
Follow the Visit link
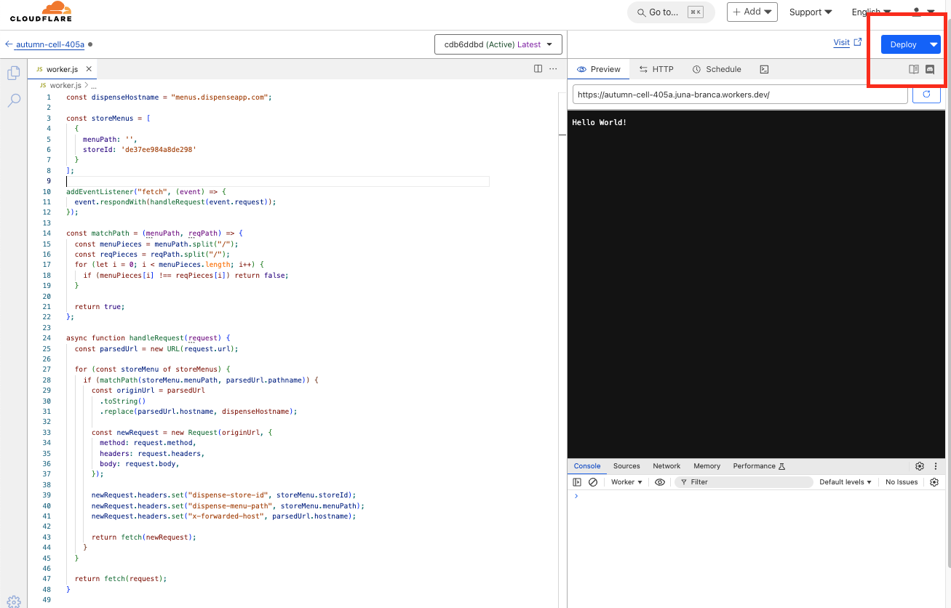click(841, 42)
